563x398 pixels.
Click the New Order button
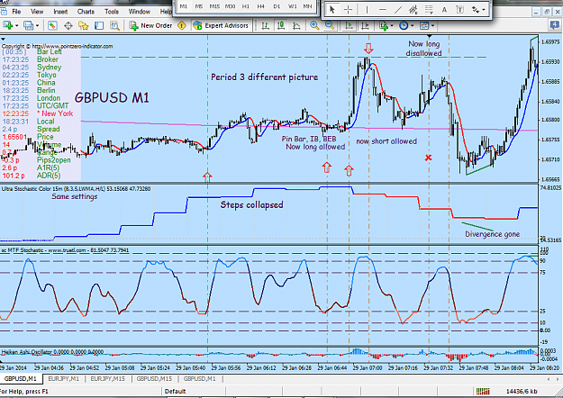tap(150, 25)
